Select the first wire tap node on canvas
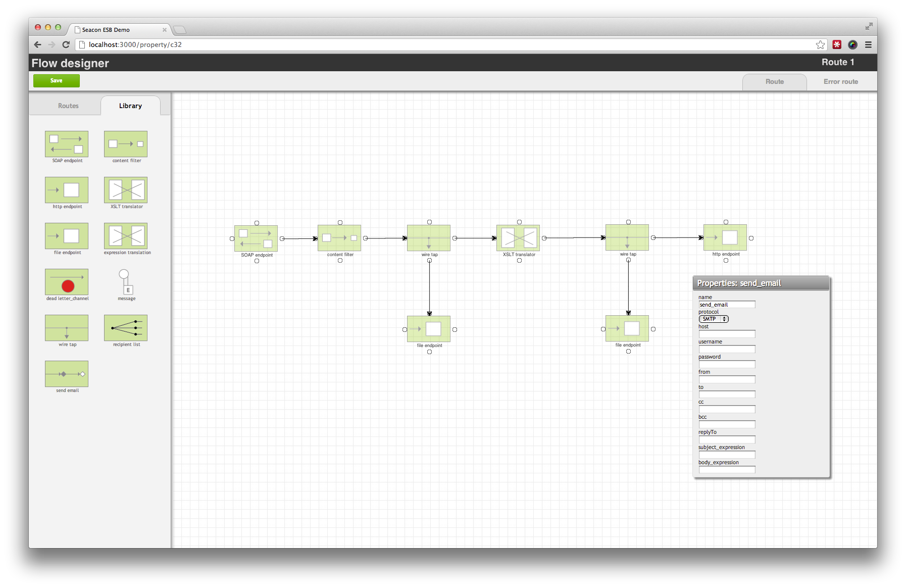 (429, 238)
